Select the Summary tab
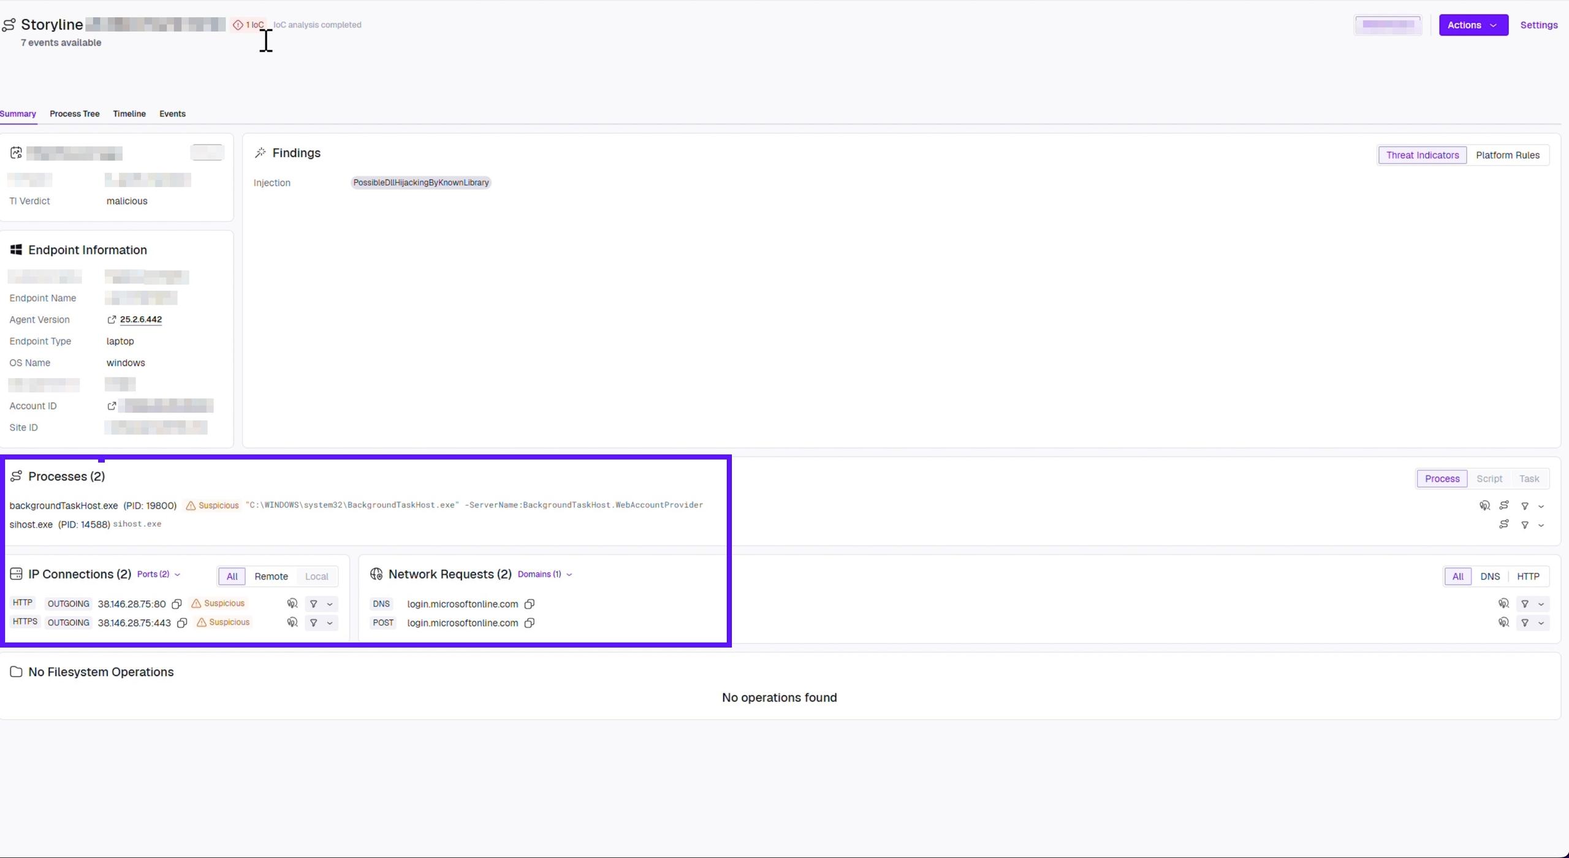The width and height of the screenshot is (1569, 858). [18, 114]
